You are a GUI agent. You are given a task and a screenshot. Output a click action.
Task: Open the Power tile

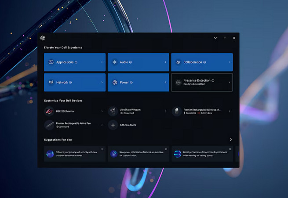tap(139, 82)
